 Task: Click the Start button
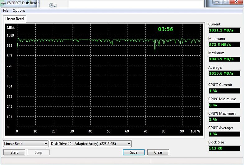click(x=14, y=152)
